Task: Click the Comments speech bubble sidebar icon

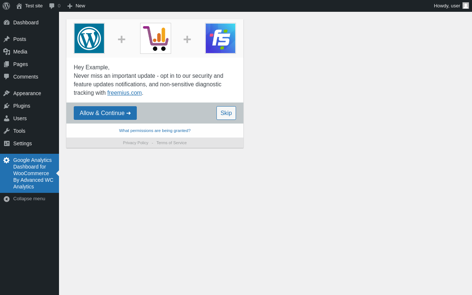Action: click(7, 77)
